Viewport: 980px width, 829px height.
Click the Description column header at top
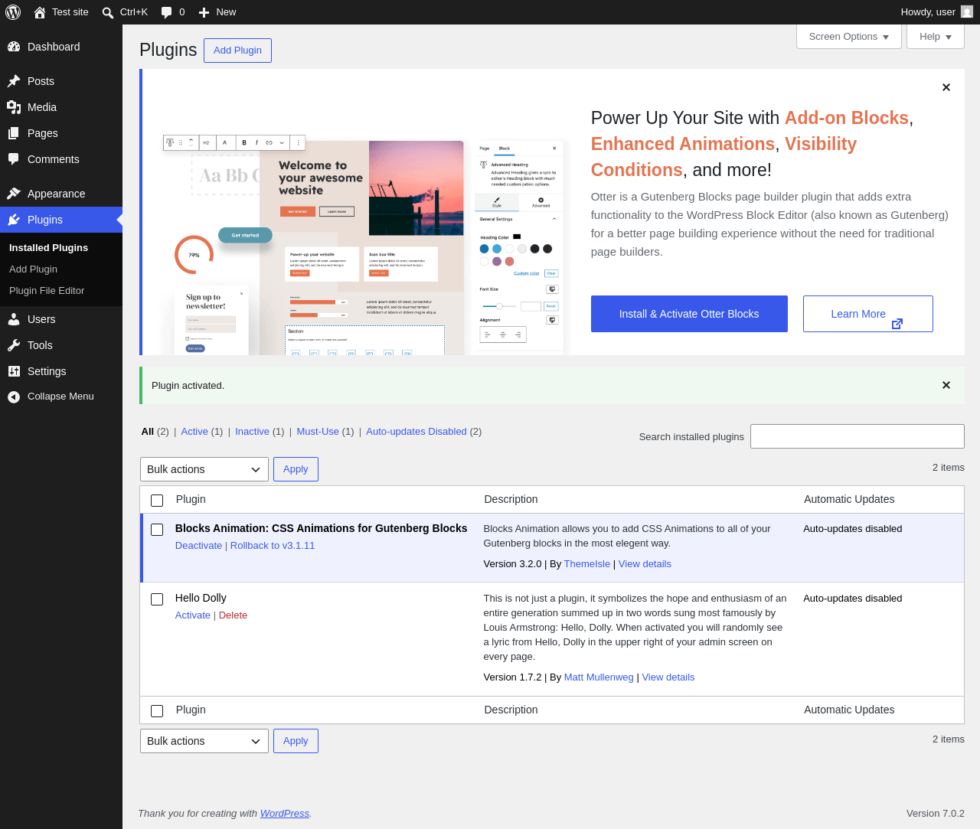click(511, 499)
